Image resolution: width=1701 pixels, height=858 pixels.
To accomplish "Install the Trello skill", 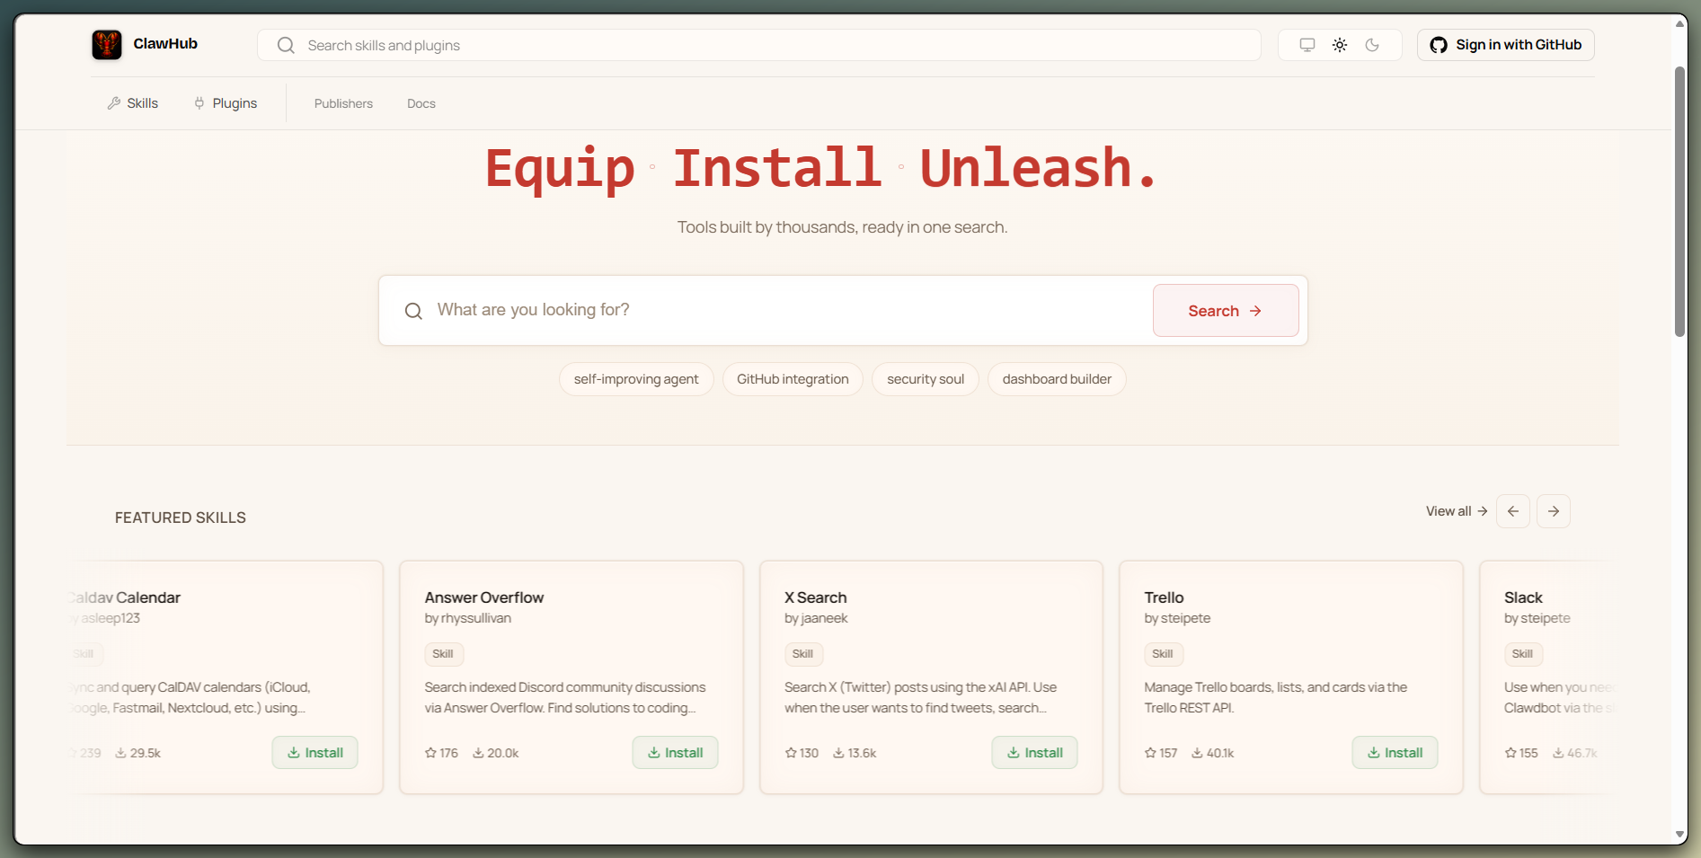I will (1395, 753).
